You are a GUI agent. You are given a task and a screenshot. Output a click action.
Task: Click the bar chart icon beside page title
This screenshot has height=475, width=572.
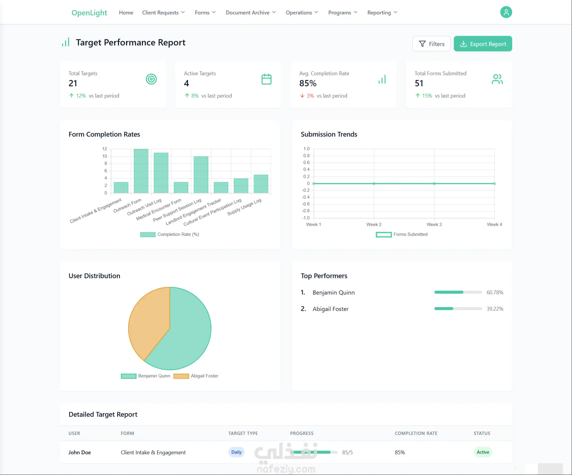pyautogui.click(x=66, y=42)
